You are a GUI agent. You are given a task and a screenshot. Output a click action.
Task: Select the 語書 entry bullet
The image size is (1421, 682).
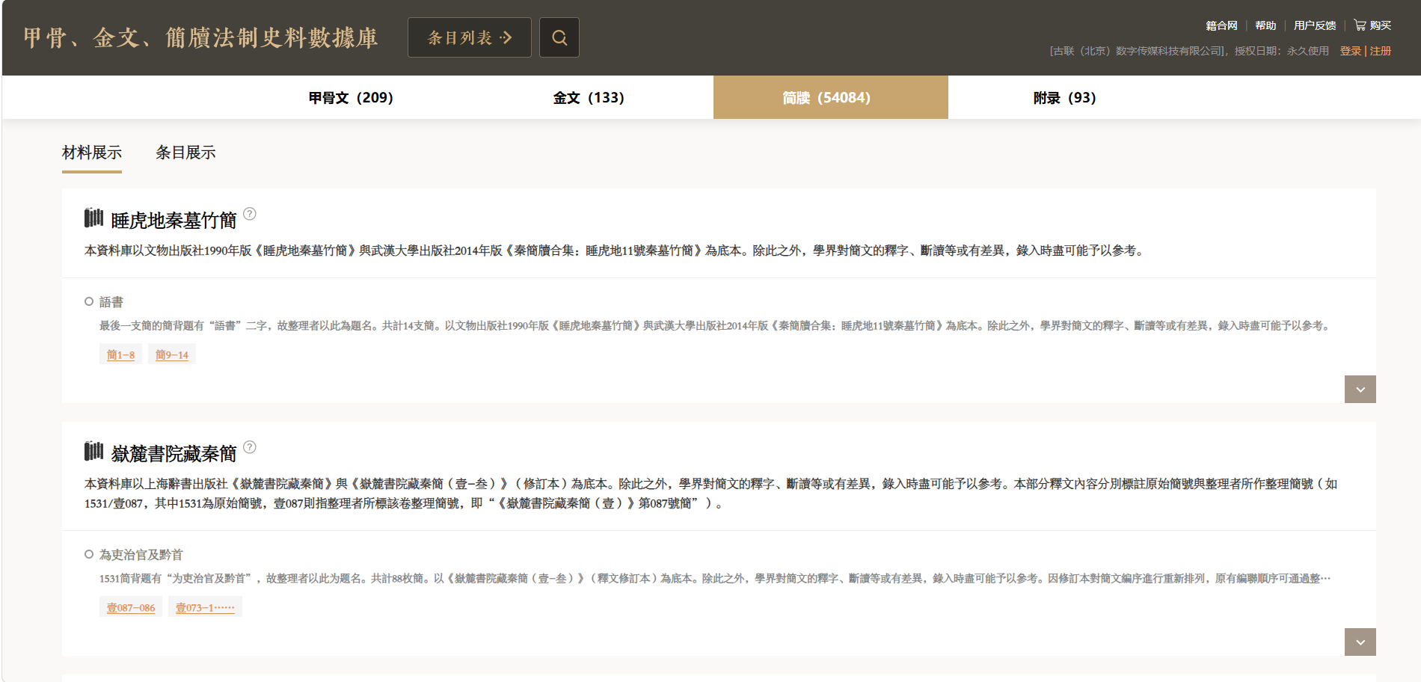pyautogui.click(x=89, y=301)
